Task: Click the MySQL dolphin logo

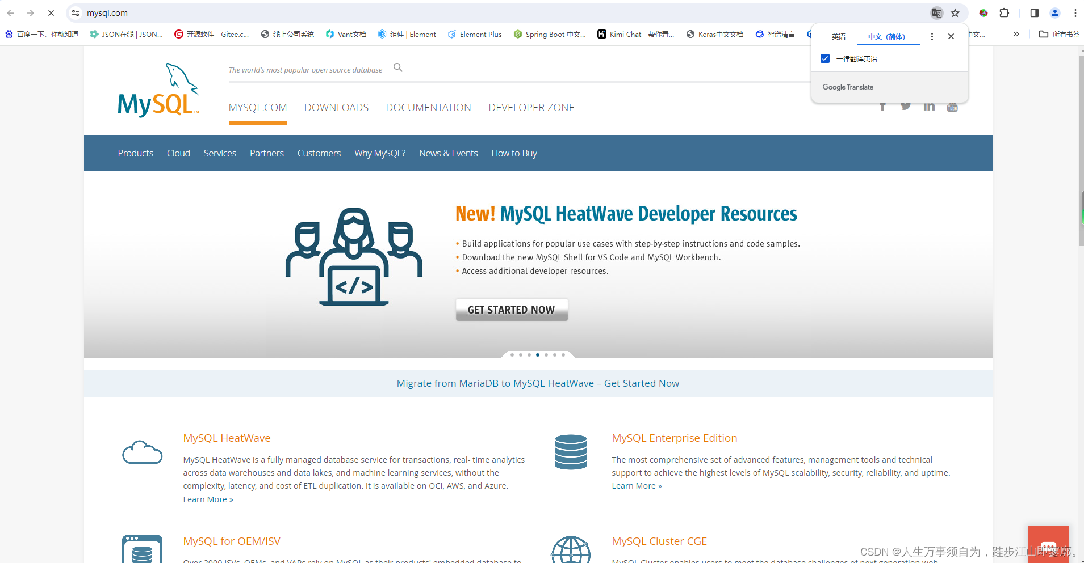Action: click(x=158, y=90)
